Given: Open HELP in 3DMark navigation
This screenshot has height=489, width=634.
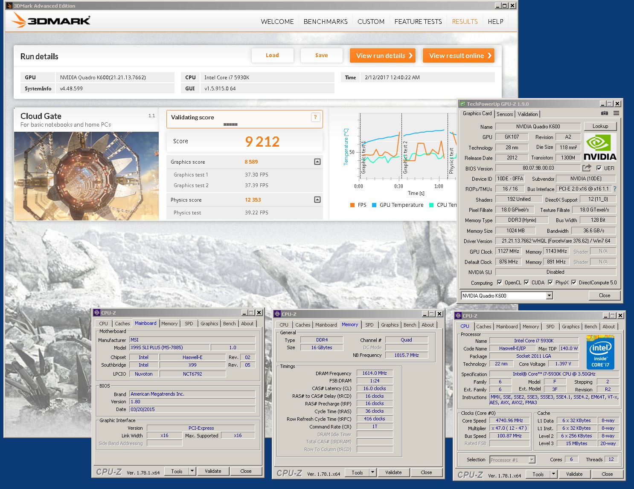Looking at the screenshot, I should 495,21.
